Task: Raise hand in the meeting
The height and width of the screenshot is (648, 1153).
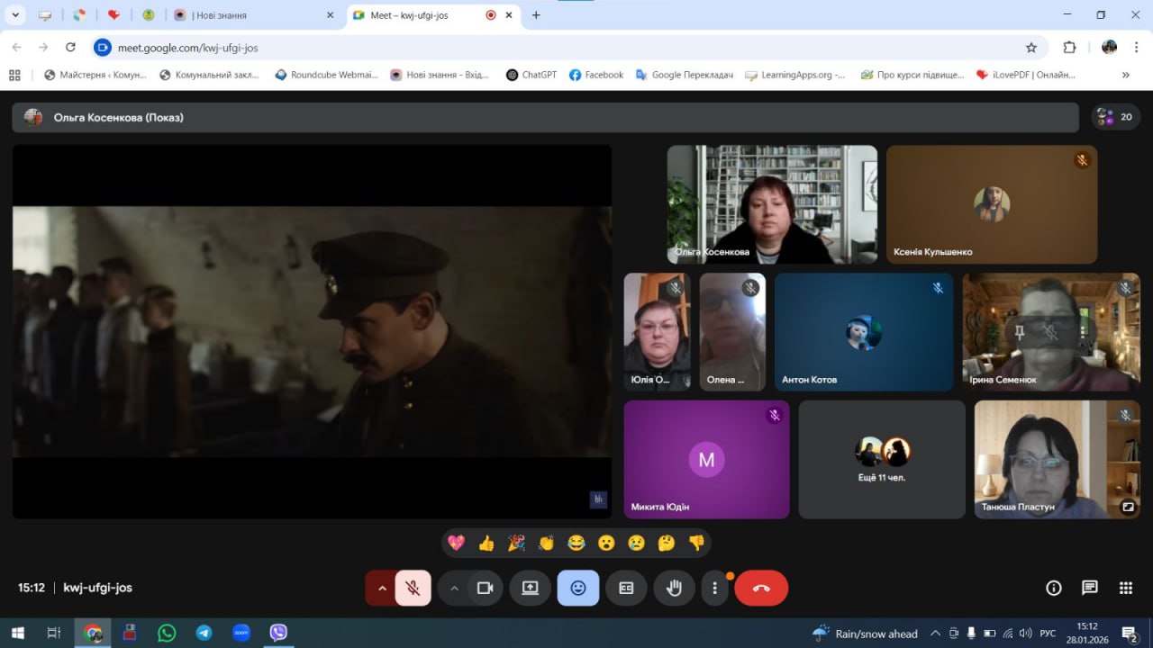Action: (x=674, y=589)
